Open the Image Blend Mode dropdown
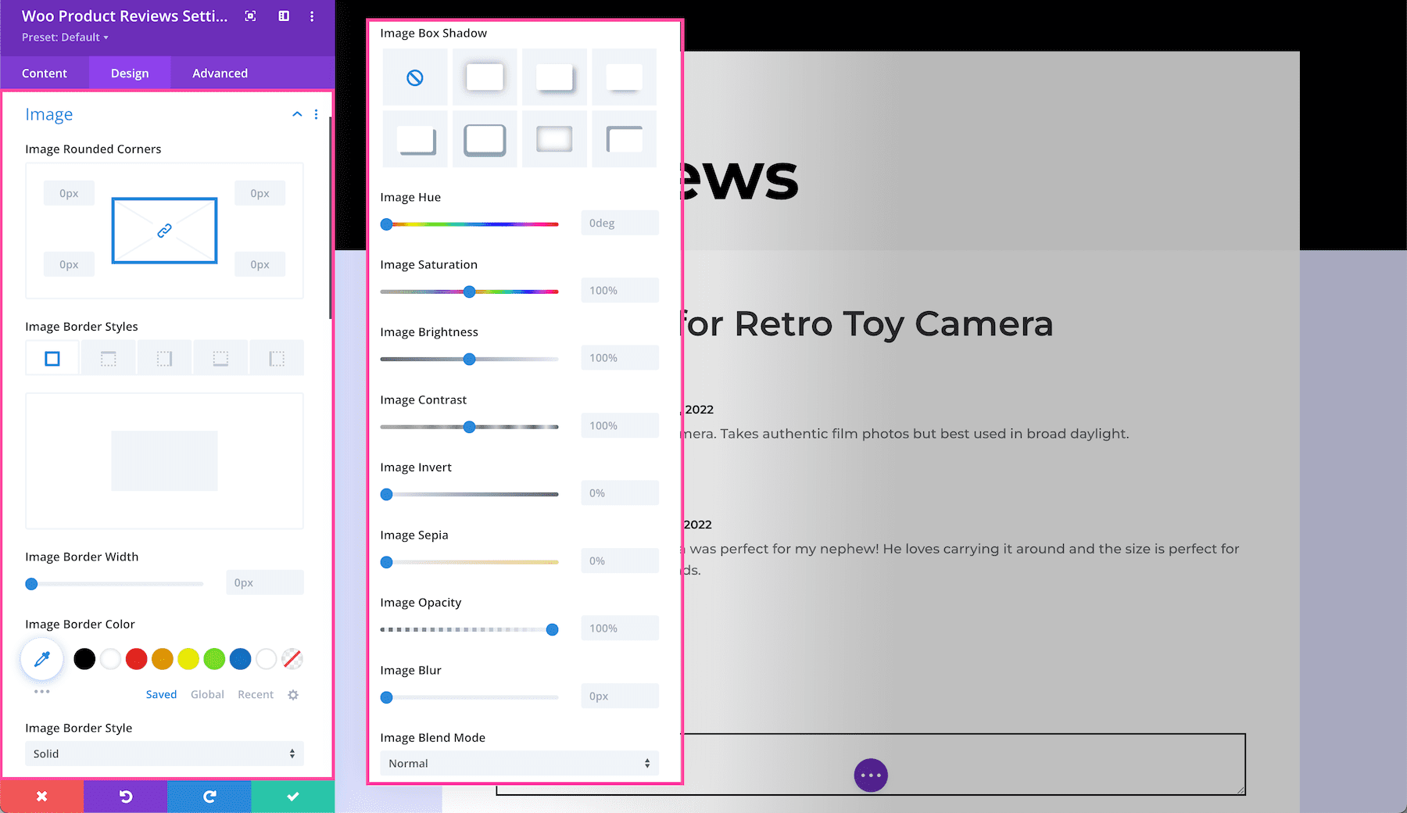 pos(519,764)
